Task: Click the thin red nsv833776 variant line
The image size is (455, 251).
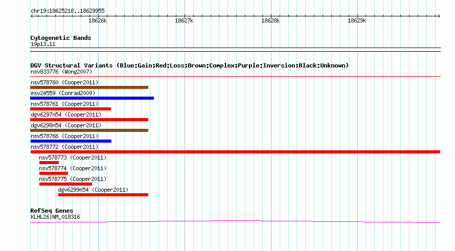Action: click(x=235, y=77)
